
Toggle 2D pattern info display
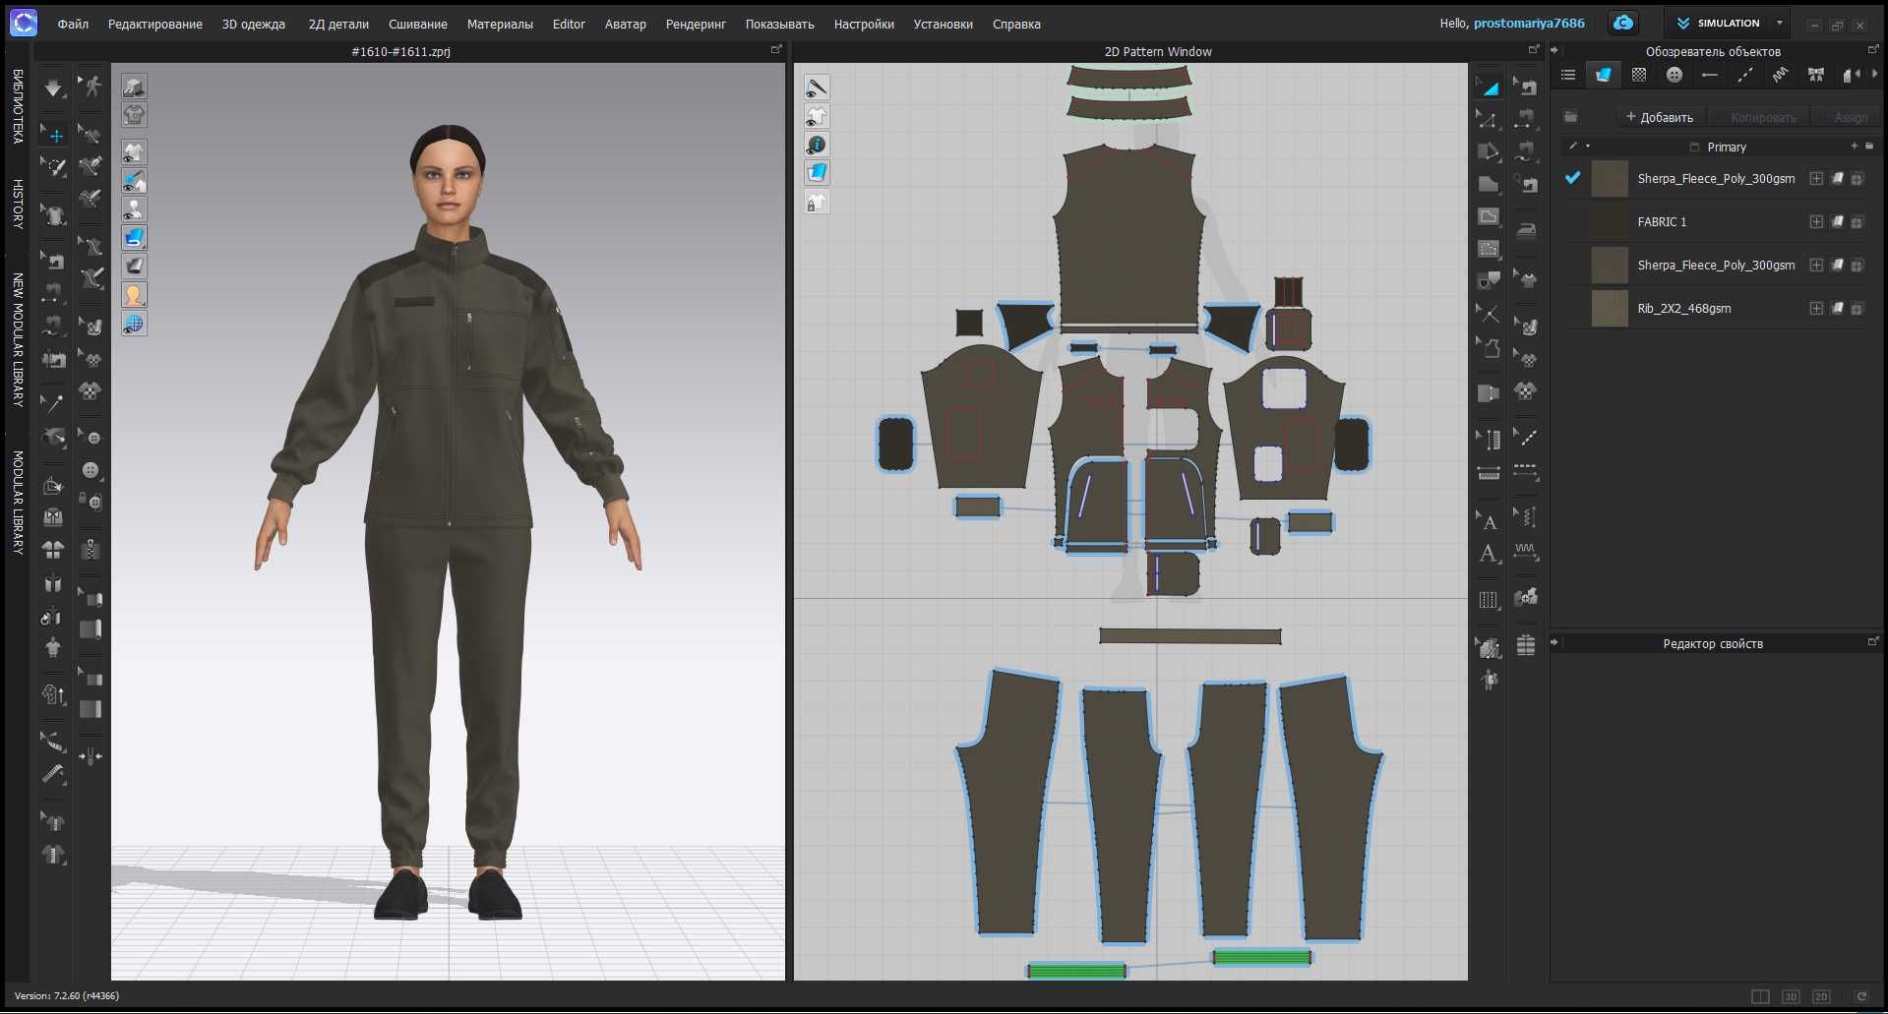(817, 146)
